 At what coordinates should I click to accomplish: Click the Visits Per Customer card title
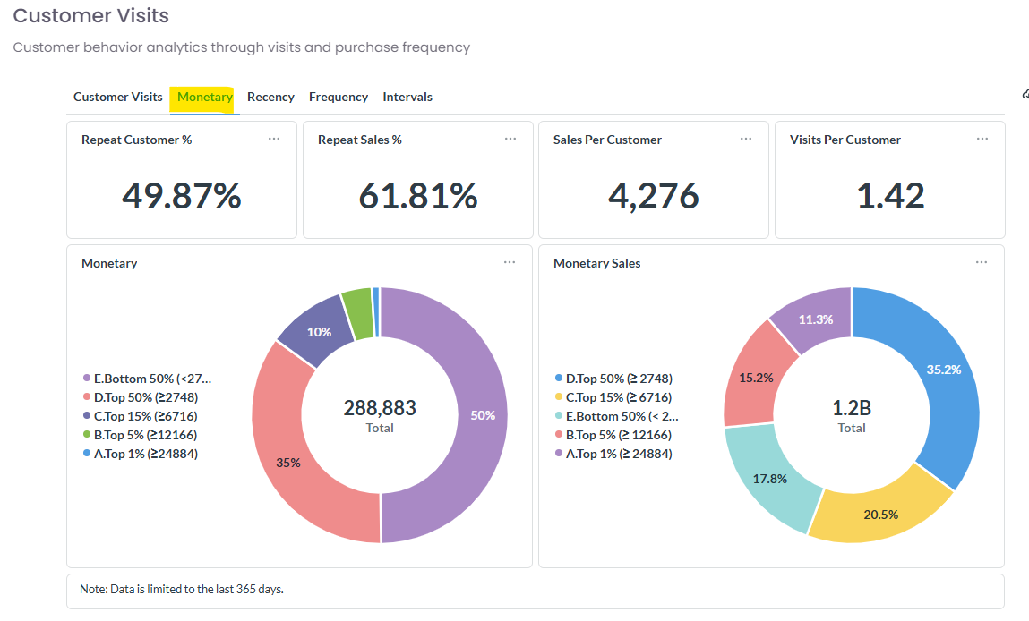coord(845,140)
